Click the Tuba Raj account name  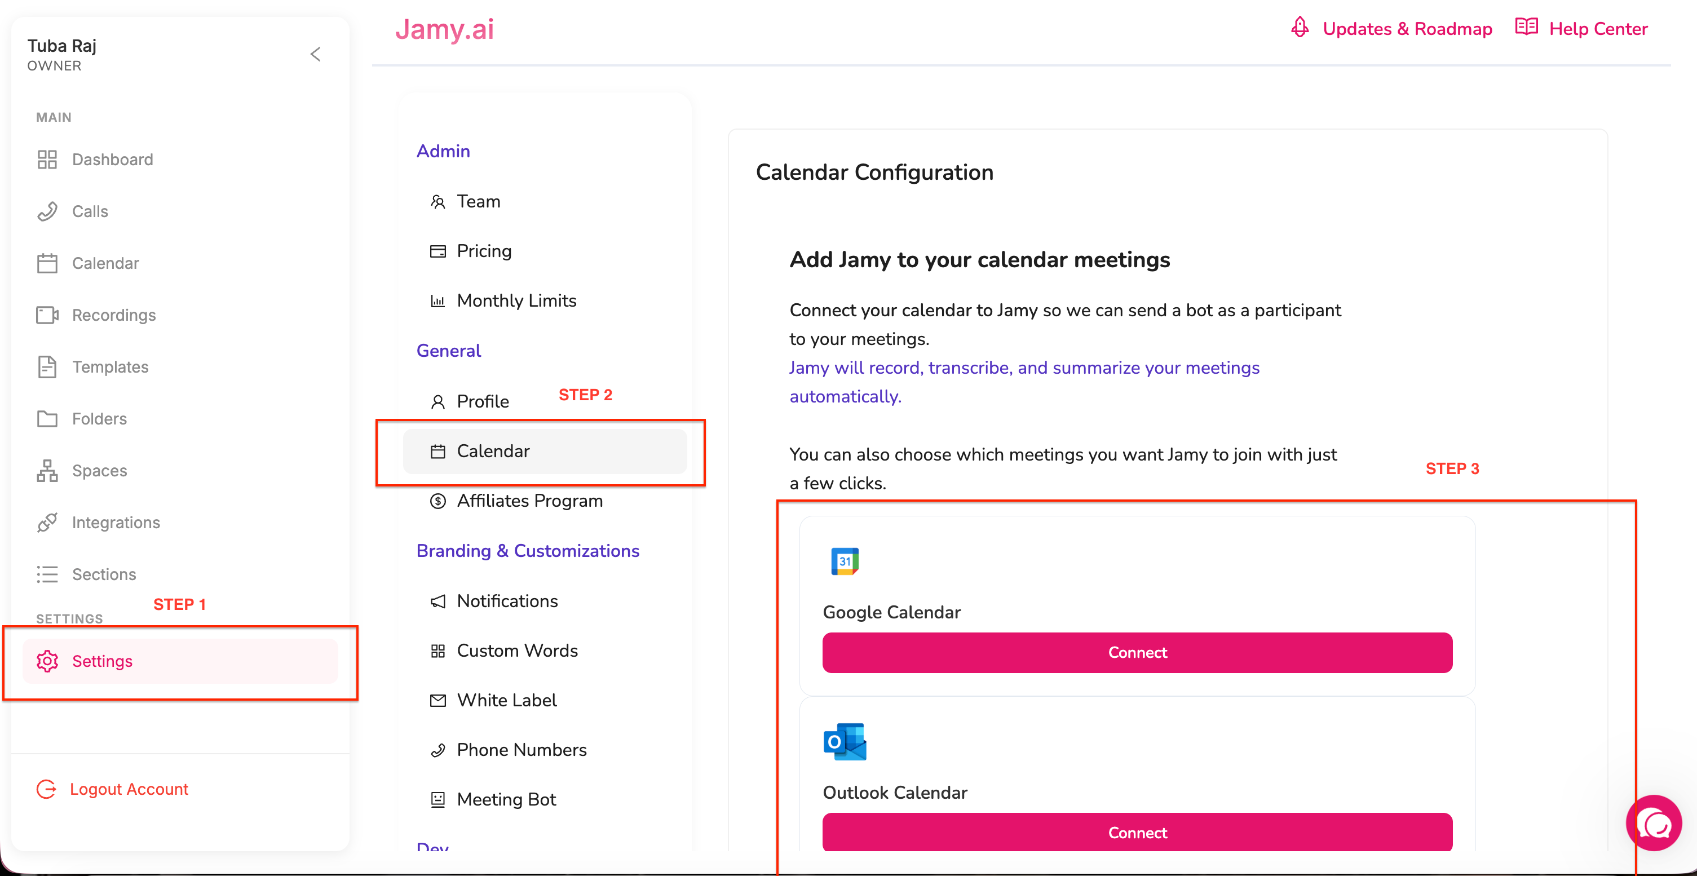tap(62, 46)
